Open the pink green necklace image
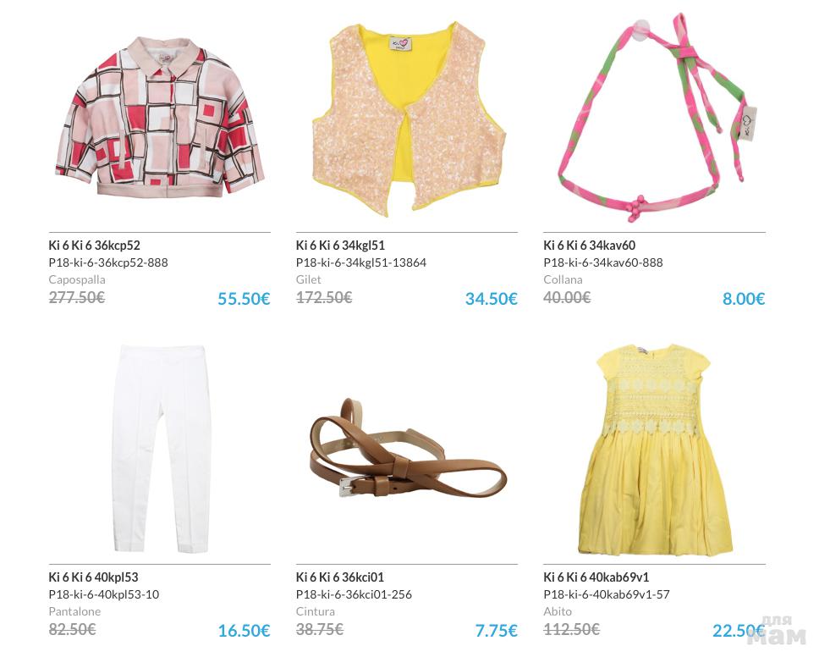The image size is (819, 657). (x=658, y=118)
